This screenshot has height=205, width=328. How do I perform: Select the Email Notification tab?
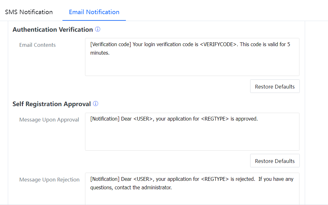[x=94, y=12]
